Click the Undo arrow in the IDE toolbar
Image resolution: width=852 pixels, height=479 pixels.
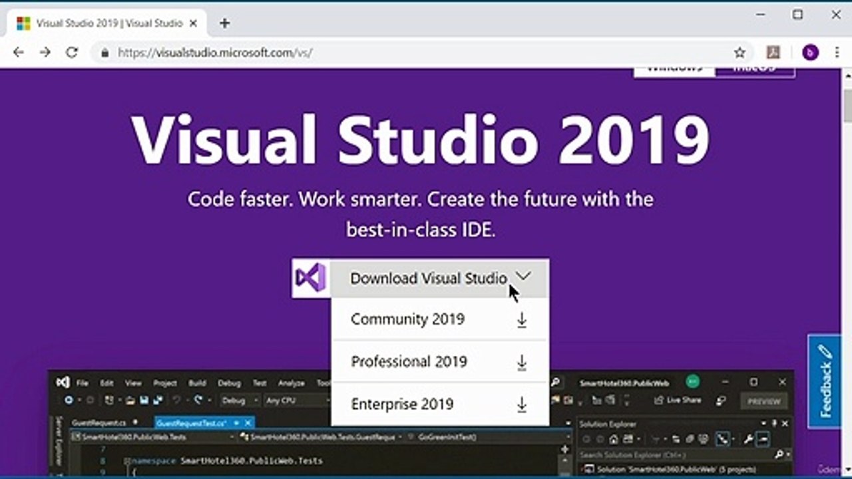tap(177, 400)
